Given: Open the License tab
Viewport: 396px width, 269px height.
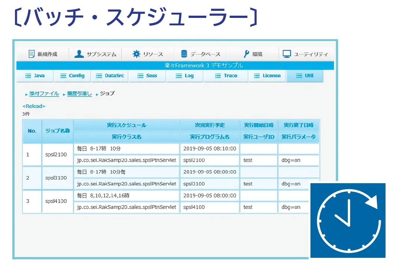Looking at the screenshot, I should 267,76.
